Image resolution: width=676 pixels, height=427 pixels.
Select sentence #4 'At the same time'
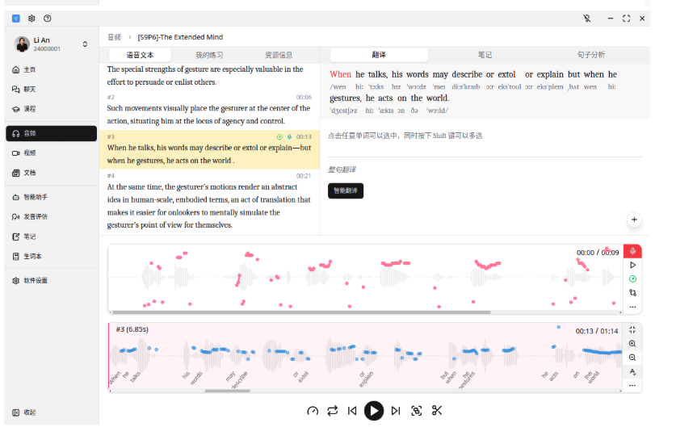point(209,201)
